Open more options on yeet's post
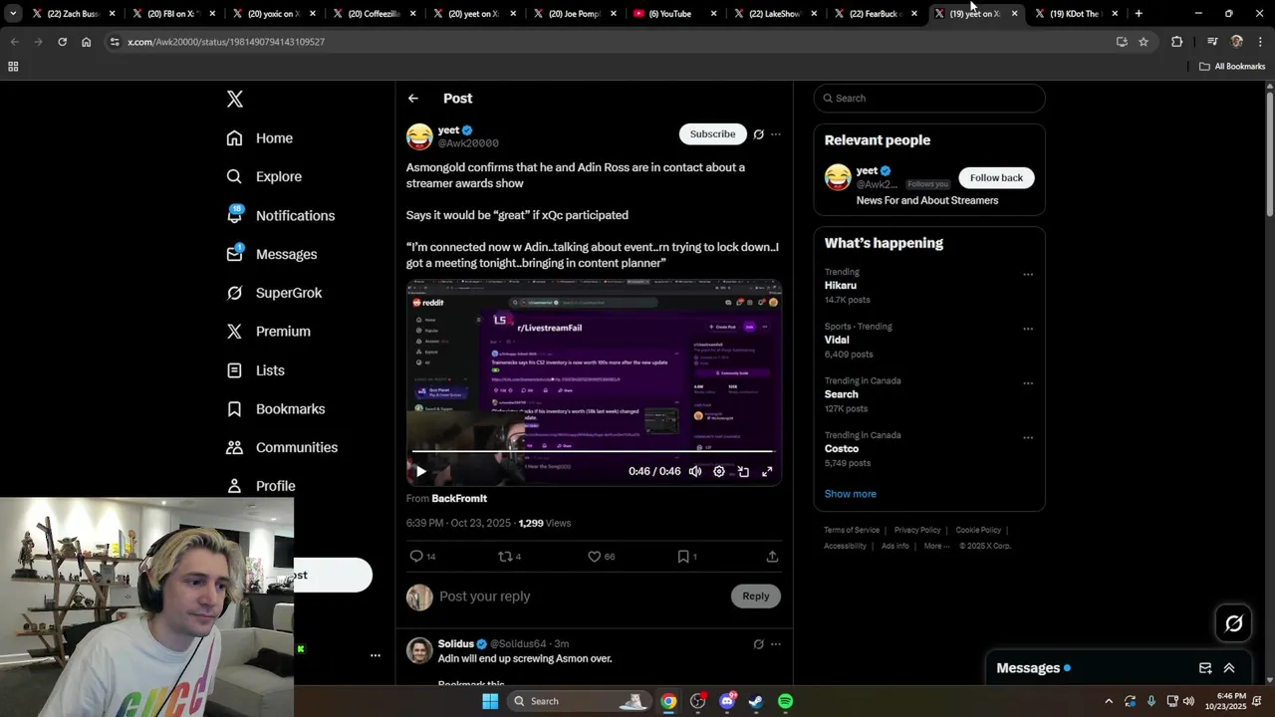 (x=776, y=134)
